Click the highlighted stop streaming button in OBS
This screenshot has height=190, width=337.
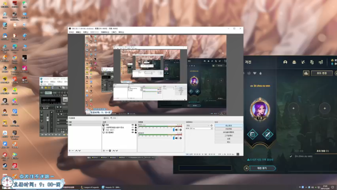pyautogui.click(x=228, y=125)
